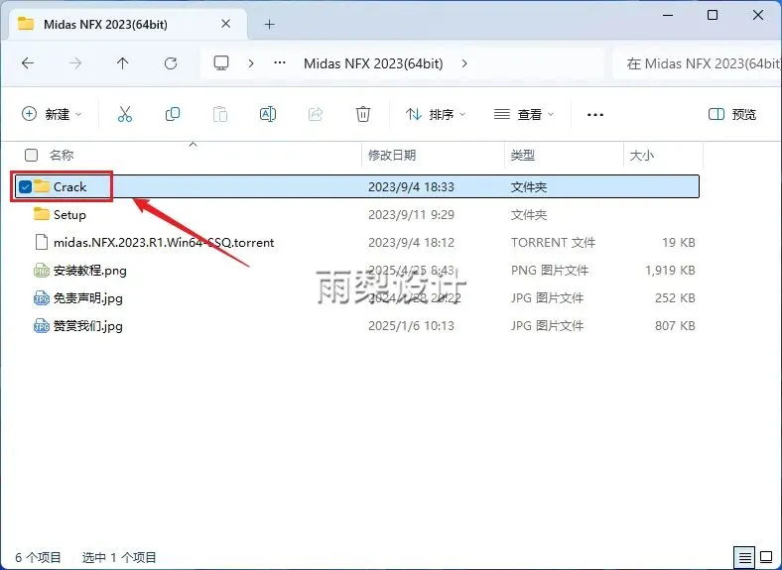Click the 1,919 KB size cell

(x=670, y=271)
